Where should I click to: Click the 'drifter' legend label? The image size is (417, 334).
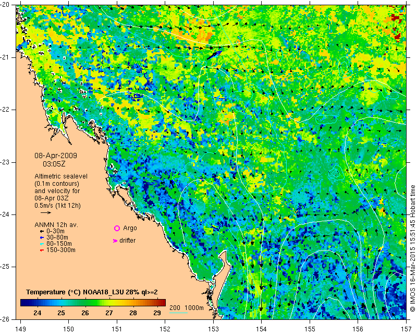127,241
